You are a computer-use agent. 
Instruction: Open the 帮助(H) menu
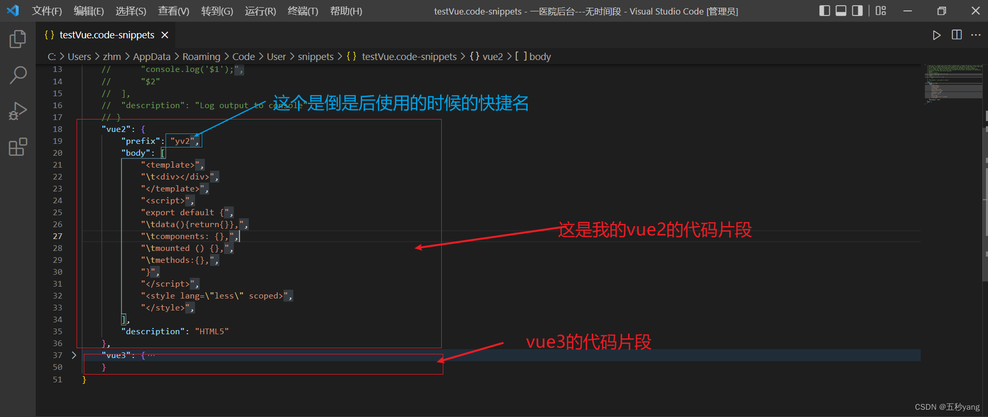click(346, 11)
